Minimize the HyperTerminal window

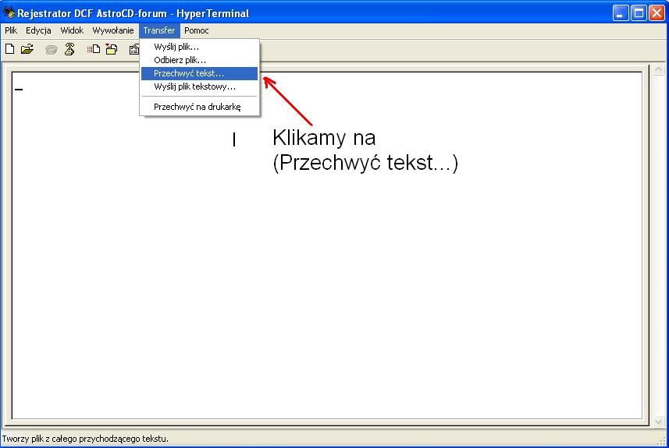tap(621, 12)
